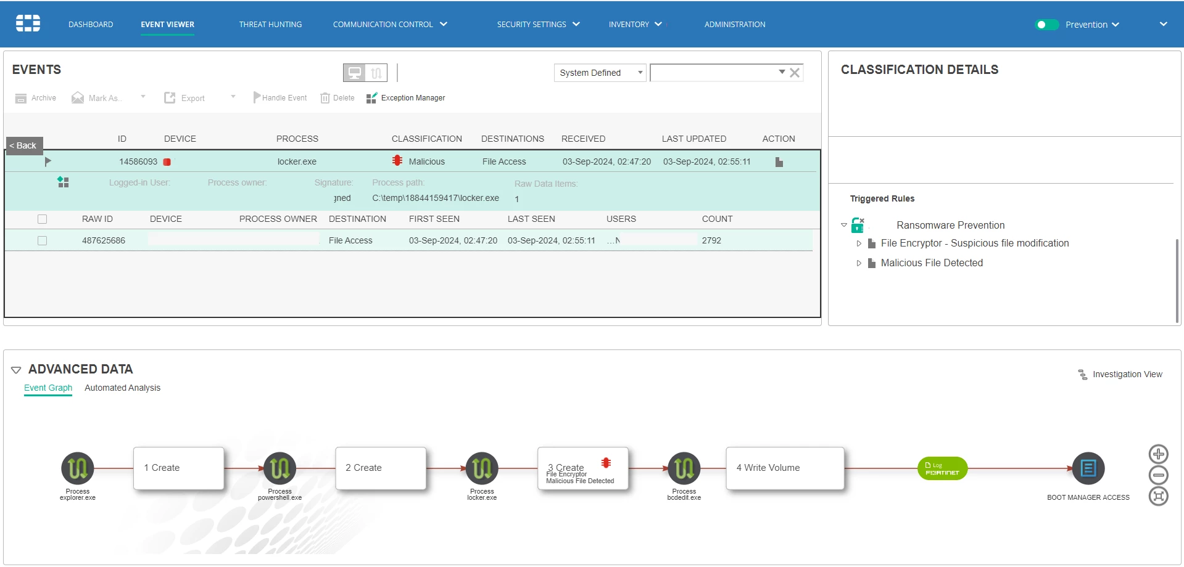Select the Automated Analysis tab
Screen dimensions: 1184x567
tap(122, 388)
